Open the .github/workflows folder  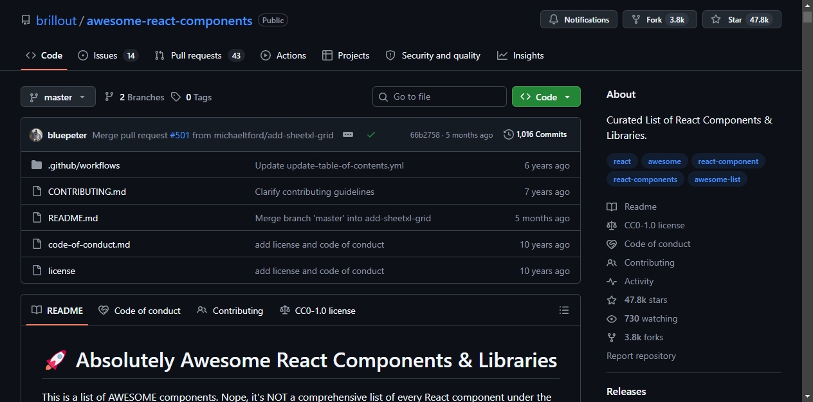84,165
